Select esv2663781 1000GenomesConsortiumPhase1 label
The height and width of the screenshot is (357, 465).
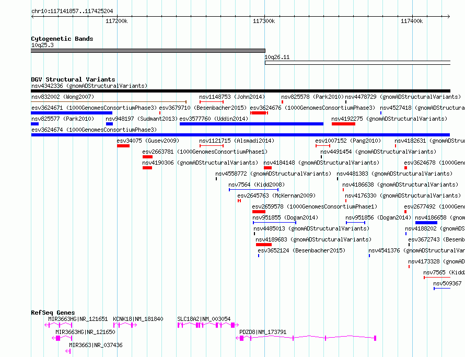pos(205,152)
